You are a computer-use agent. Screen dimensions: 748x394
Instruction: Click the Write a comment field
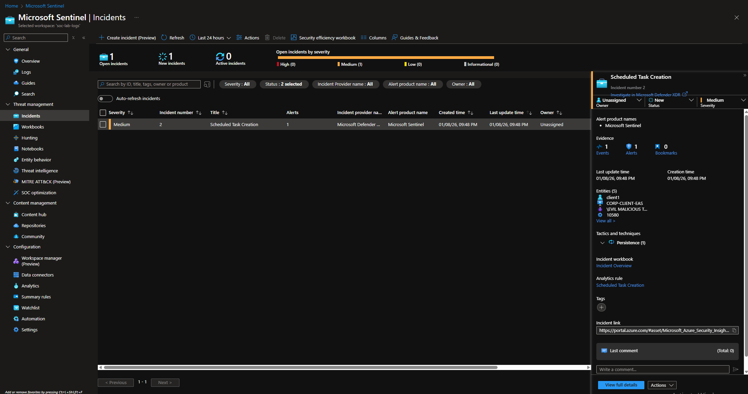662,369
